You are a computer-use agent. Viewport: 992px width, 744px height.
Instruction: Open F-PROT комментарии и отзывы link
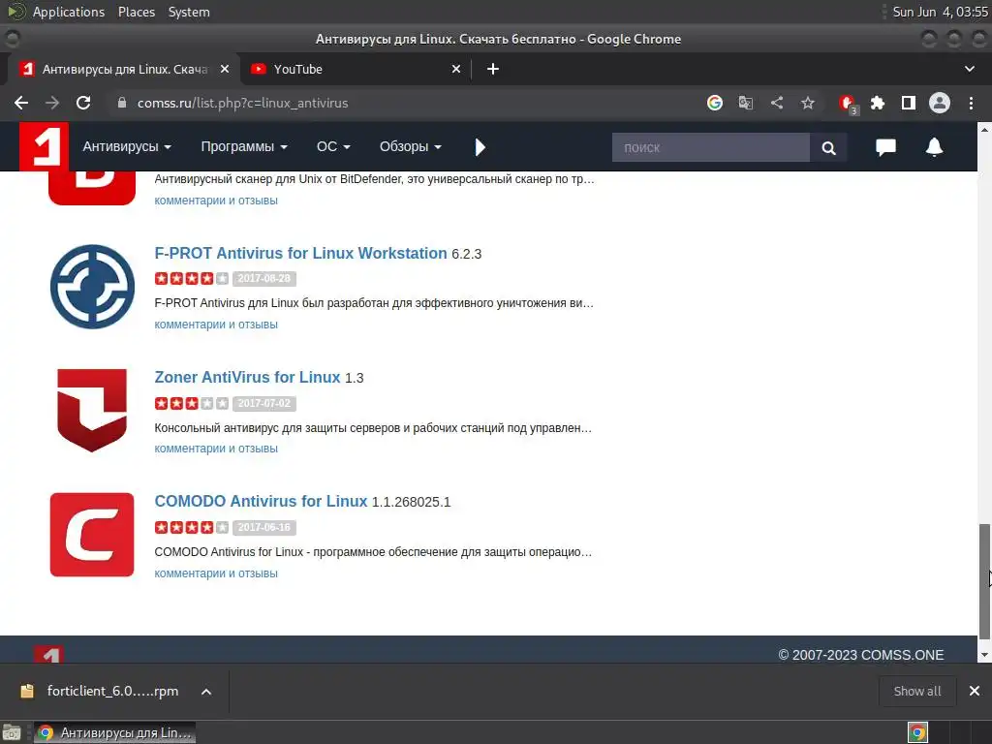pyautogui.click(x=216, y=325)
